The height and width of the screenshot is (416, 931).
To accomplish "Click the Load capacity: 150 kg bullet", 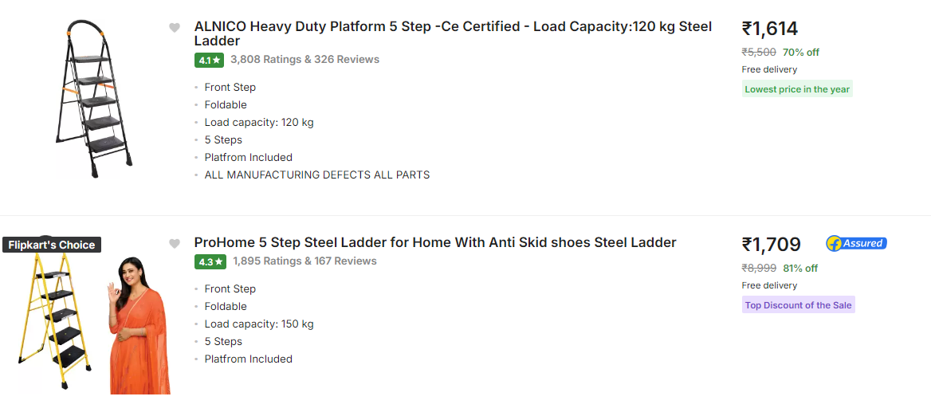I will (x=259, y=324).
